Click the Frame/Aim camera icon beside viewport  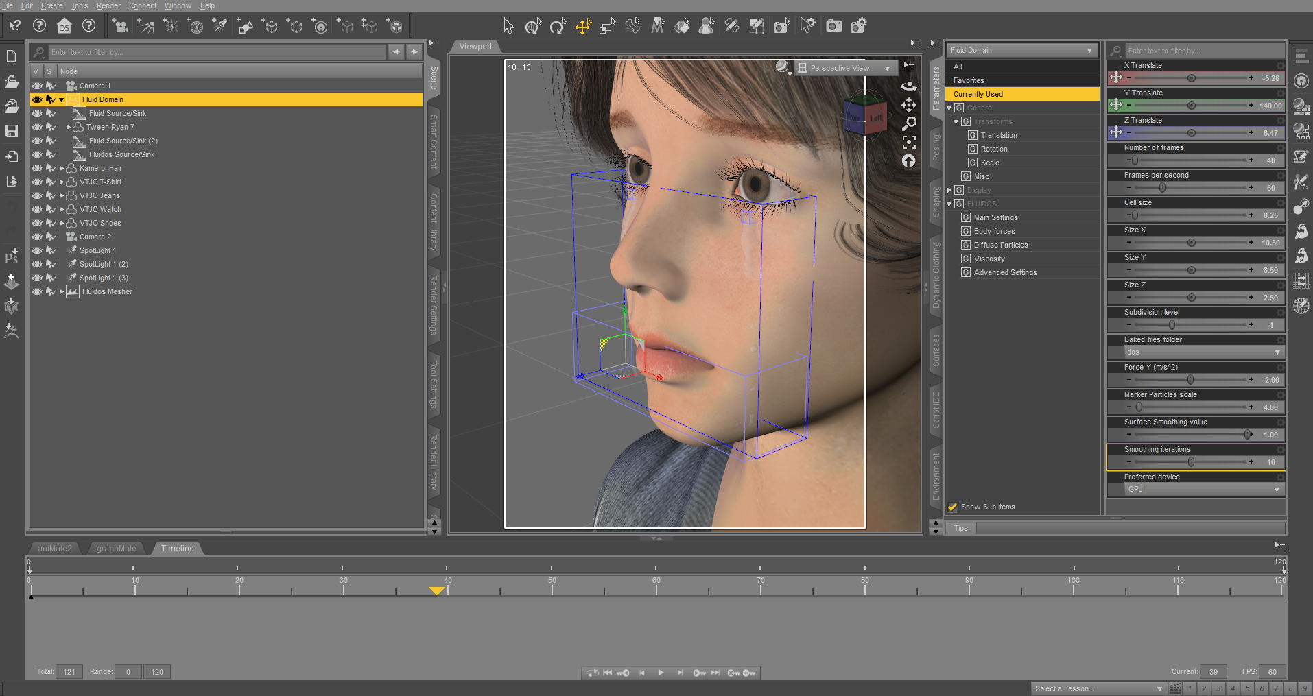909,142
